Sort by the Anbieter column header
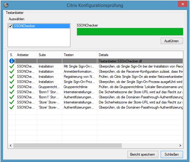Screen dimensions: 190x162 [x=26, y=55]
